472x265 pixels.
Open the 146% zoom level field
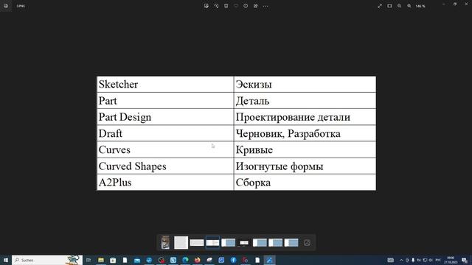420,6
